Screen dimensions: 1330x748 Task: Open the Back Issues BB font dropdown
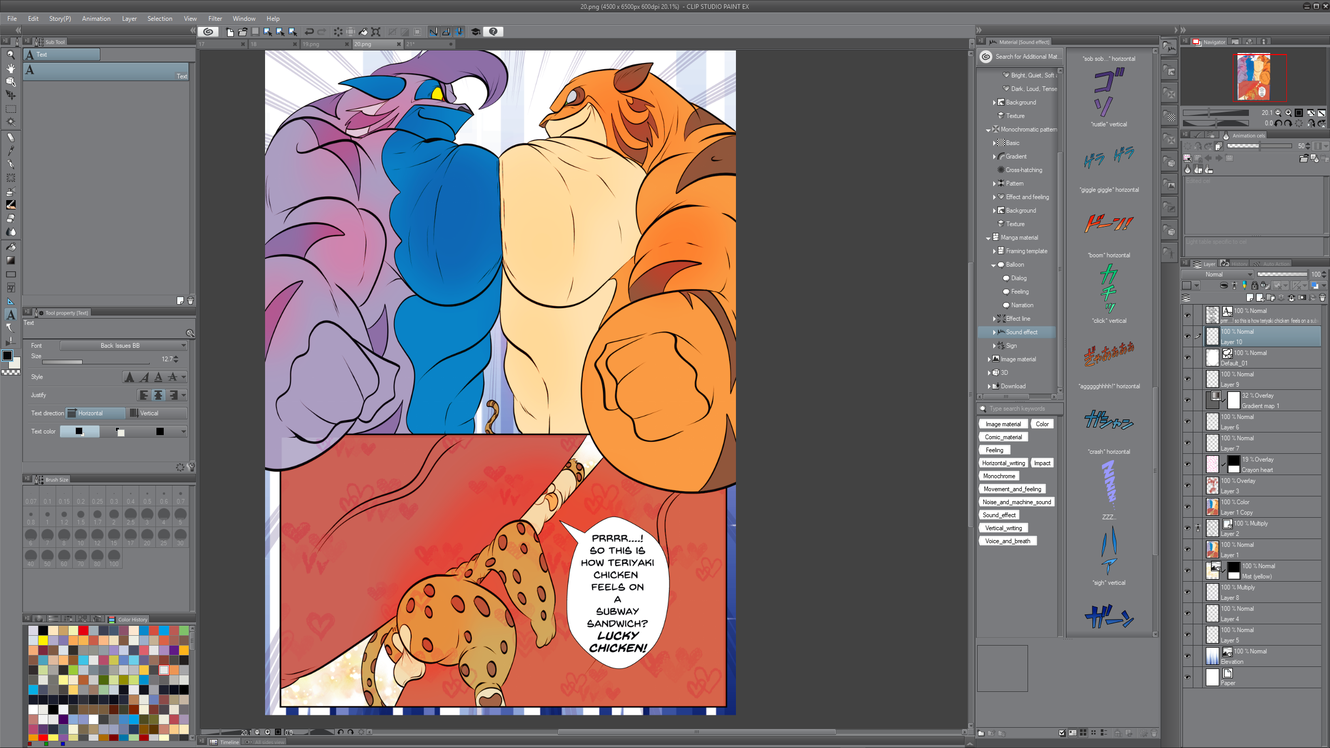(x=123, y=346)
